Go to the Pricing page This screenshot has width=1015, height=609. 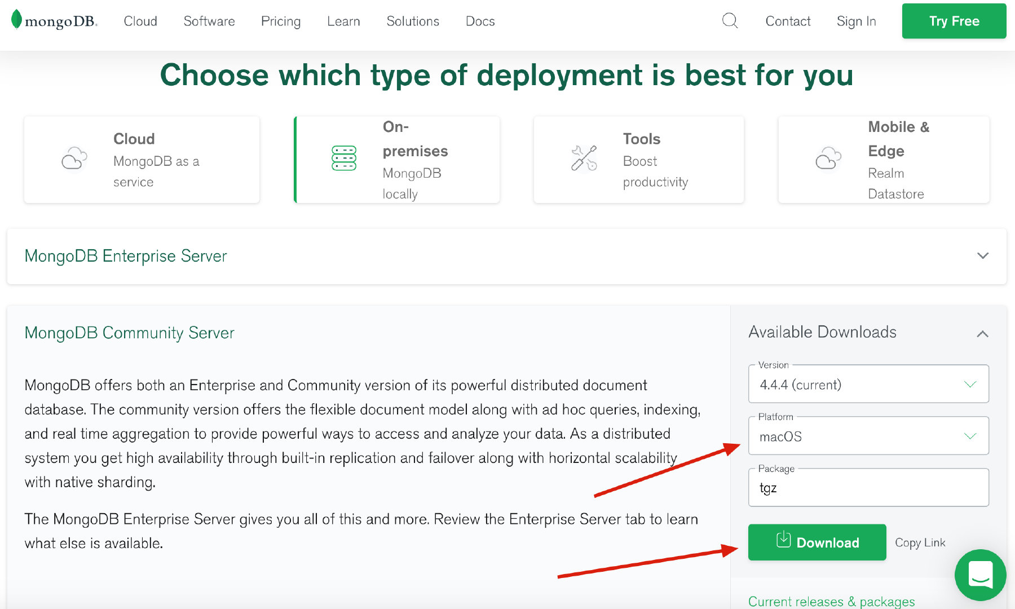click(x=281, y=21)
